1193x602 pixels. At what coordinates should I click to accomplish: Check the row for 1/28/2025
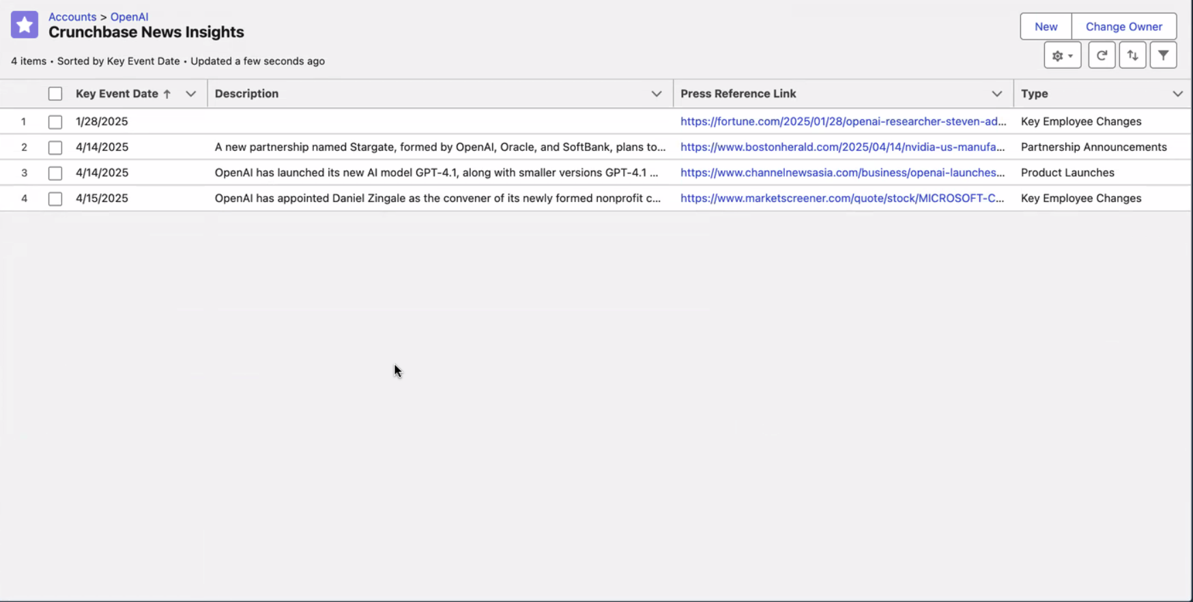tap(55, 122)
